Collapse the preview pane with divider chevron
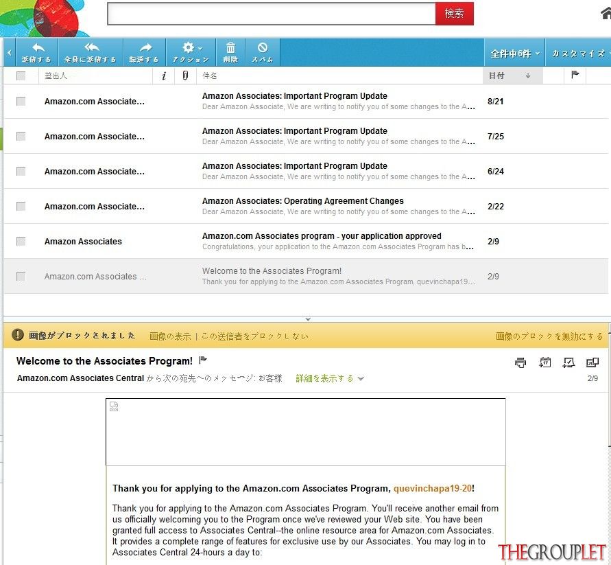The image size is (611, 565). (x=308, y=319)
